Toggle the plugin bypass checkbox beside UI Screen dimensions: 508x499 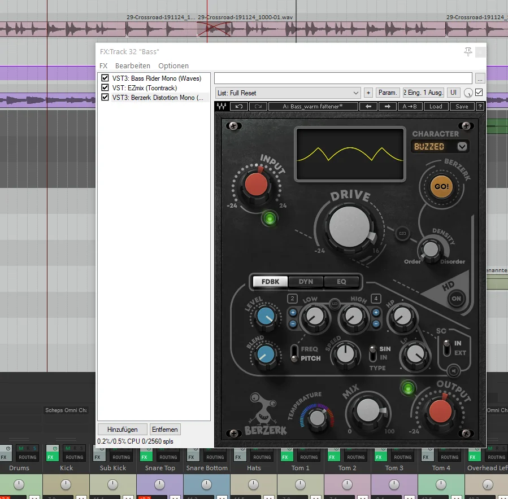coord(479,93)
